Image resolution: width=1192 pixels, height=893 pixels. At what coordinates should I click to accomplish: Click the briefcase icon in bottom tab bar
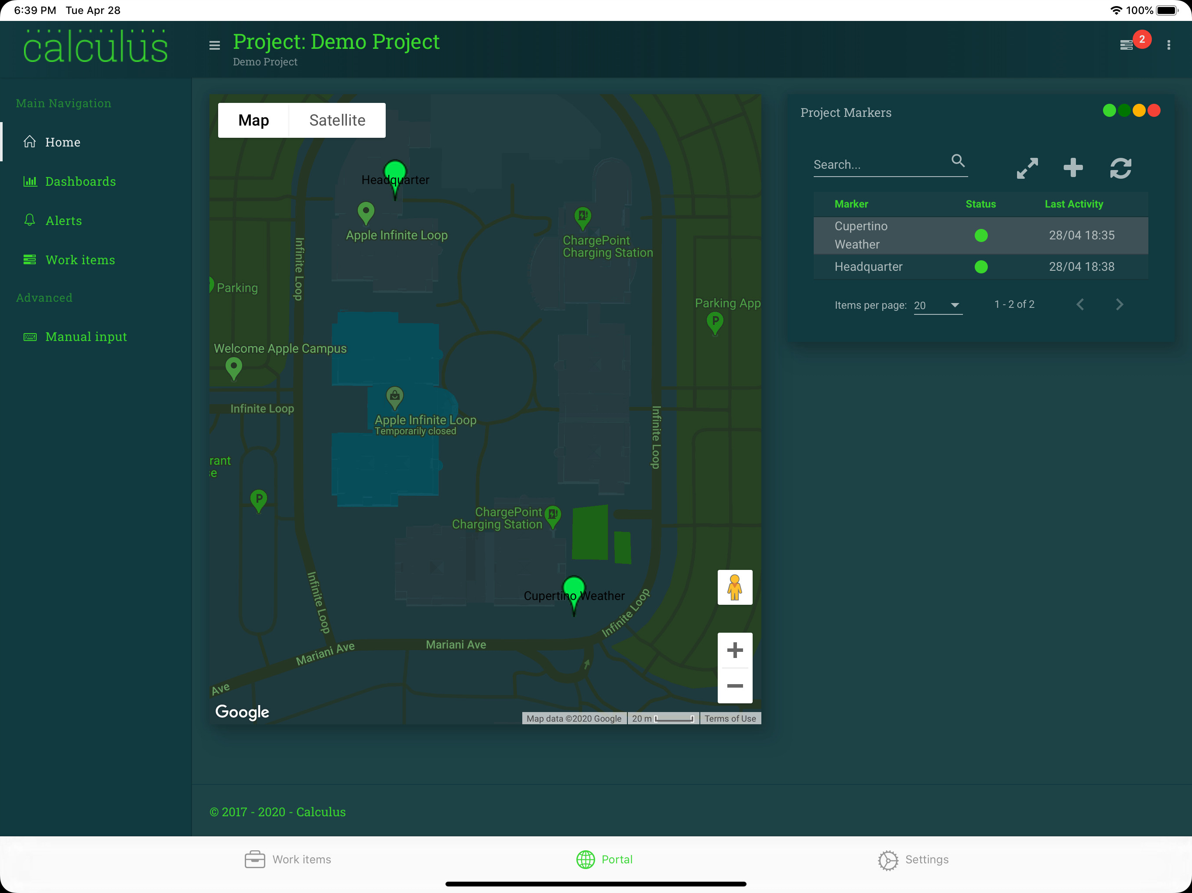254,859
